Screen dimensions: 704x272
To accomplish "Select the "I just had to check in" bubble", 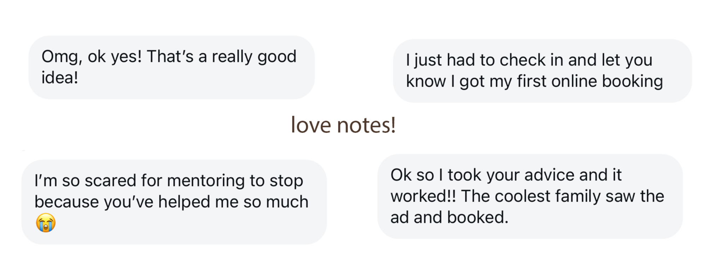I will (542, 71).
